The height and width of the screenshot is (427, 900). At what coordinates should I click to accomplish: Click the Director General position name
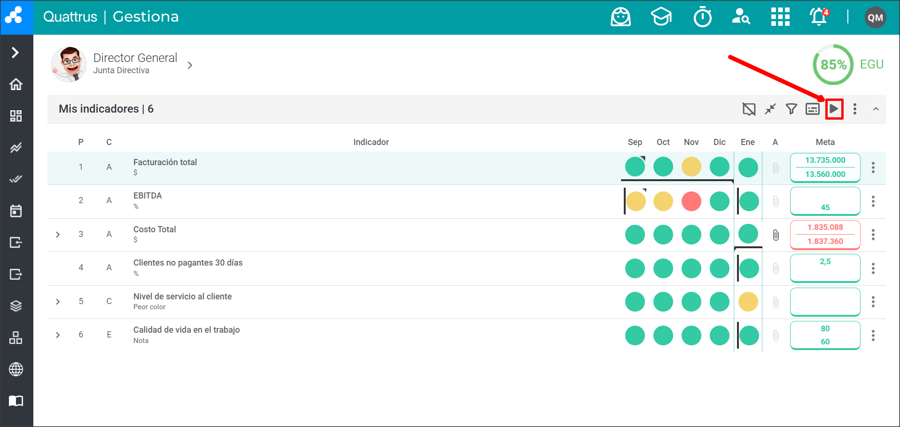[135, 58]
